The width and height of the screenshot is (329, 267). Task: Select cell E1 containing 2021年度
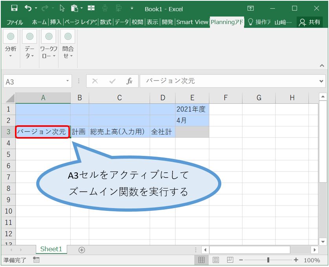click(x=192, y=109)
